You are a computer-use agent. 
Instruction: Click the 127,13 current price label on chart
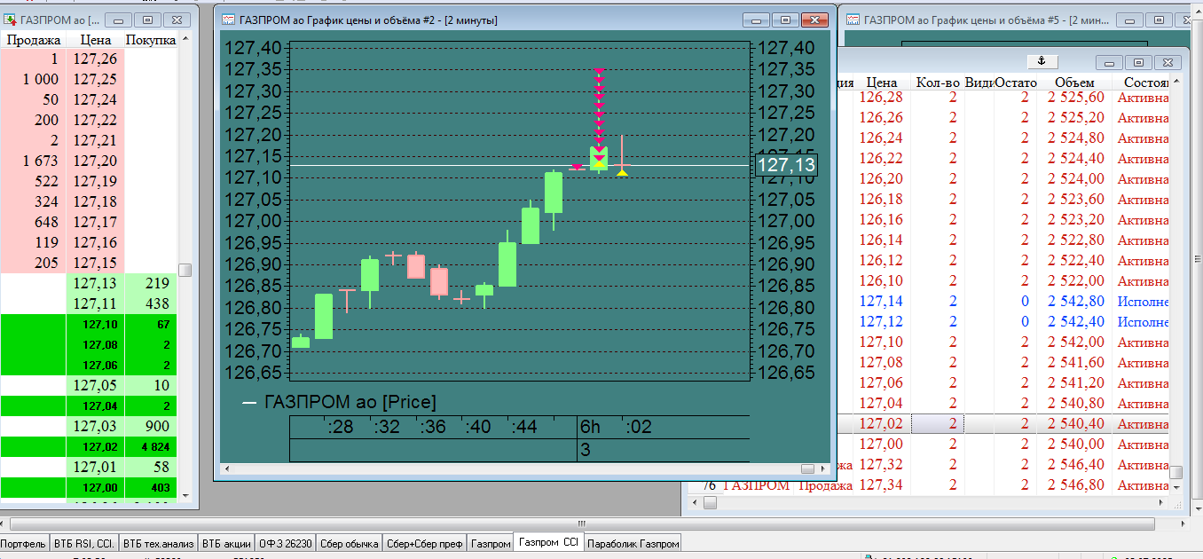tap(786, 165)
